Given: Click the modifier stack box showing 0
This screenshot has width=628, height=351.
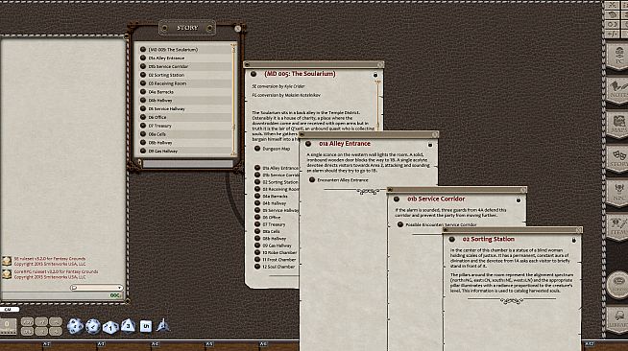Looking at the screenshot, I should [8, 326].
